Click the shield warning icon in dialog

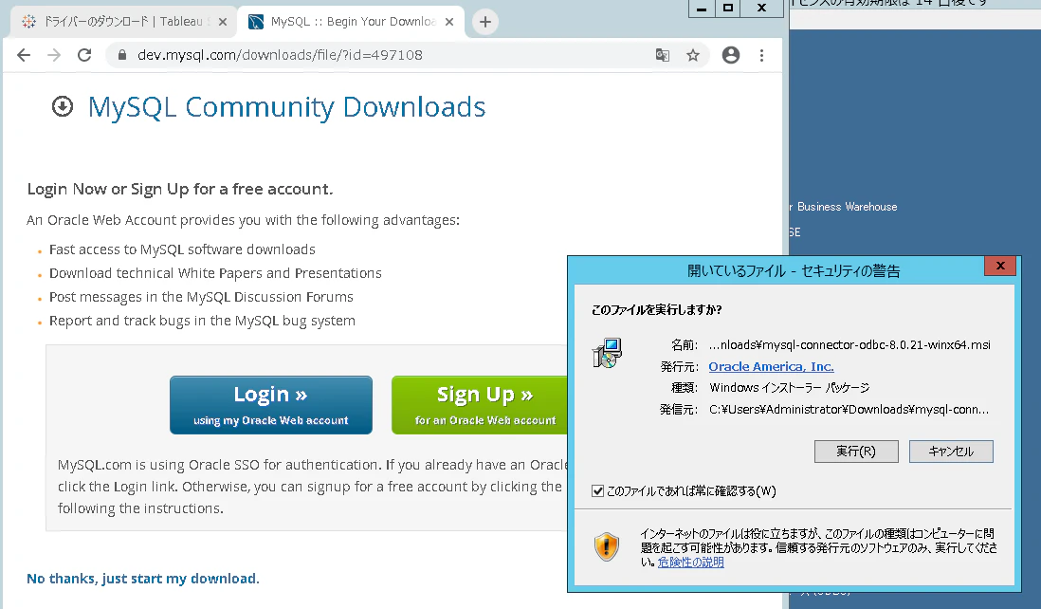(606, 546)
